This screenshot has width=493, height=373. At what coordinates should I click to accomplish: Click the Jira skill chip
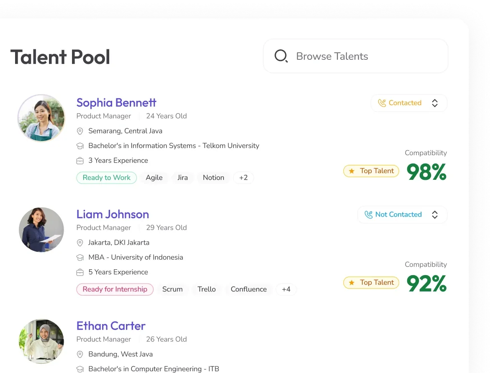(182, 178)
